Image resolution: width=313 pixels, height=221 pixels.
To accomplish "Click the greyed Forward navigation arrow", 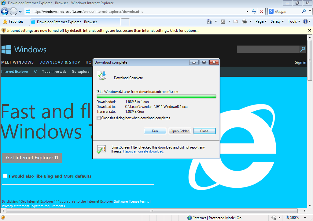I will coord(13,11).
